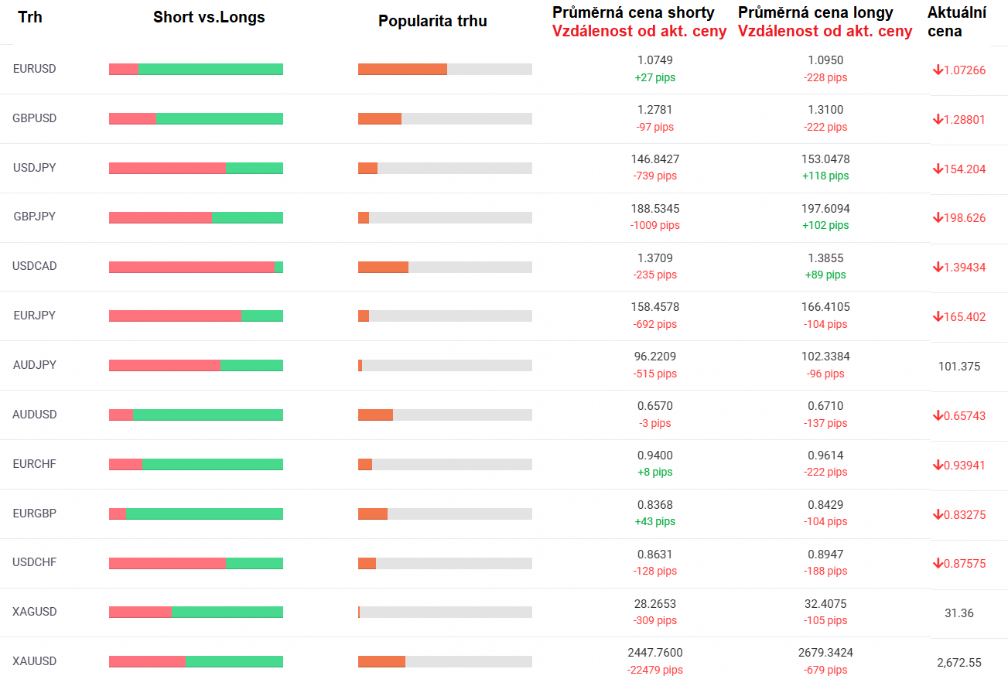Click the XAGUSD current price 31.36
Screen dimensions: 1008x686
point(959,613)
